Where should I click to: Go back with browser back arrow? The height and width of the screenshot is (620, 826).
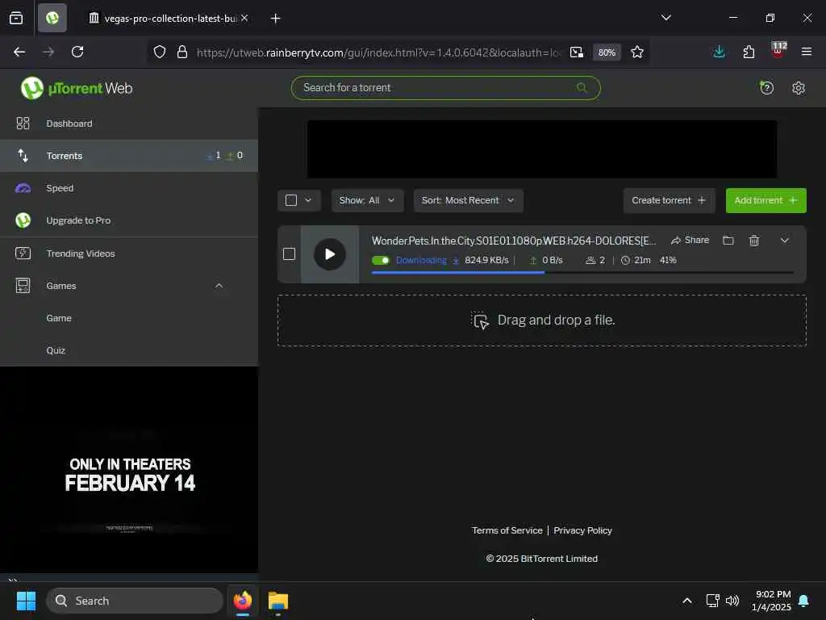tap(19, 52)
